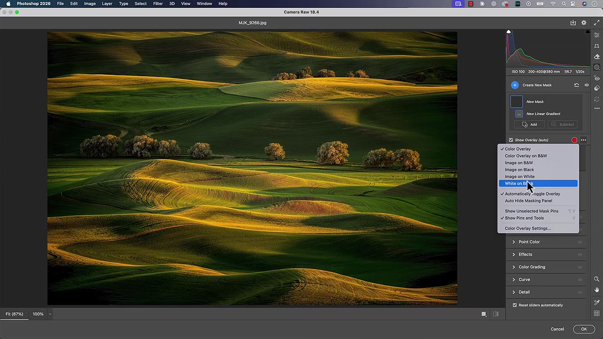Screen dimensions: 603x339
Task: Open macOS Spotlight search icon
Action: click(564, 4)
